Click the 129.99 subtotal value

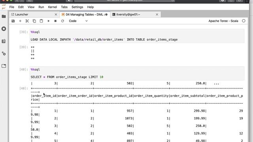199,133
